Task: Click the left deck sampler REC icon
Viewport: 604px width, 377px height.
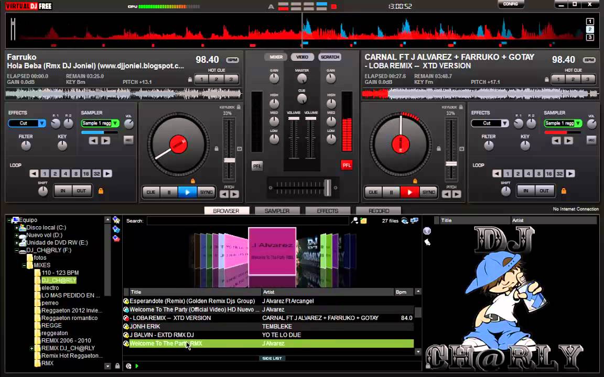Action: (128, 140)
